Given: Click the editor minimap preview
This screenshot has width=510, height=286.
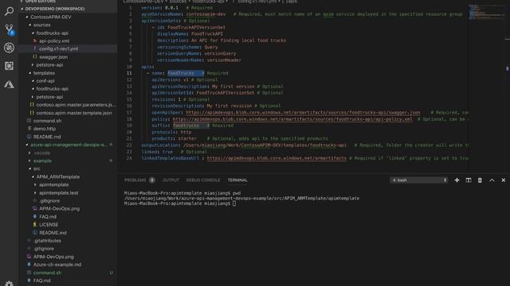Looking at the screenshot, I should tap(487, 12).
